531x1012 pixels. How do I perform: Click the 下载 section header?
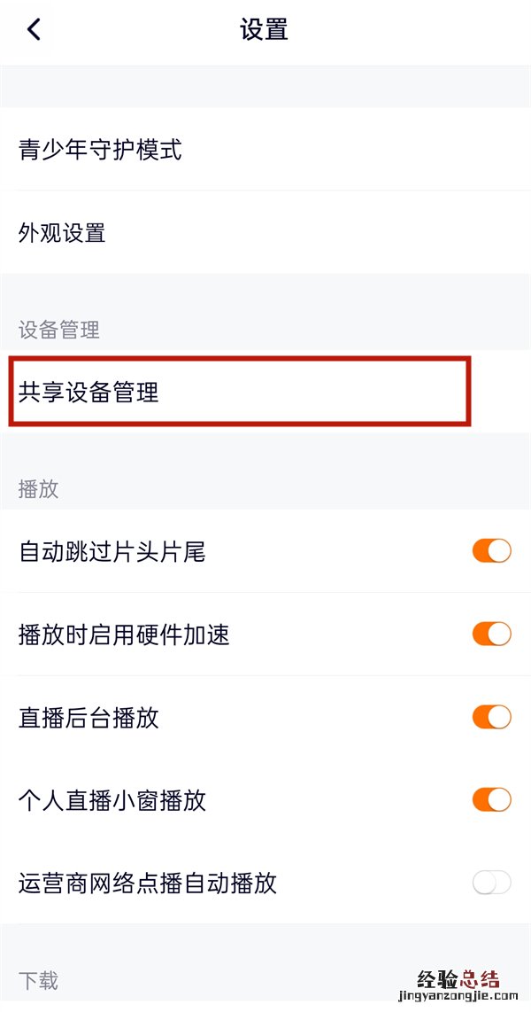point(38,980)
